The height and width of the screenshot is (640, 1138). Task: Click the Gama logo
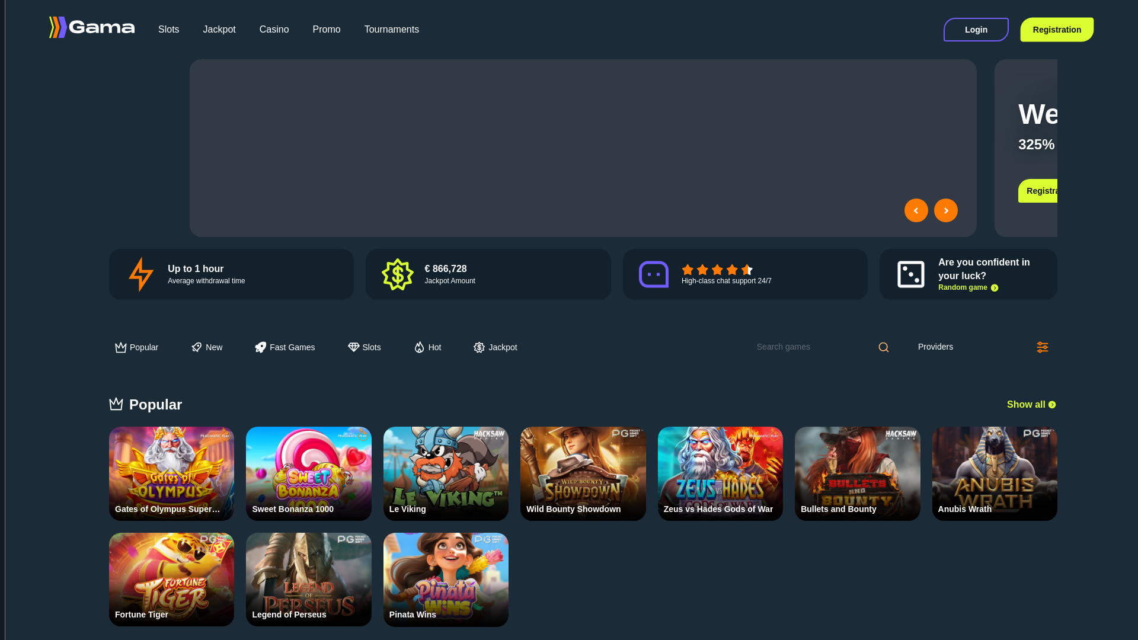[92, 27]
